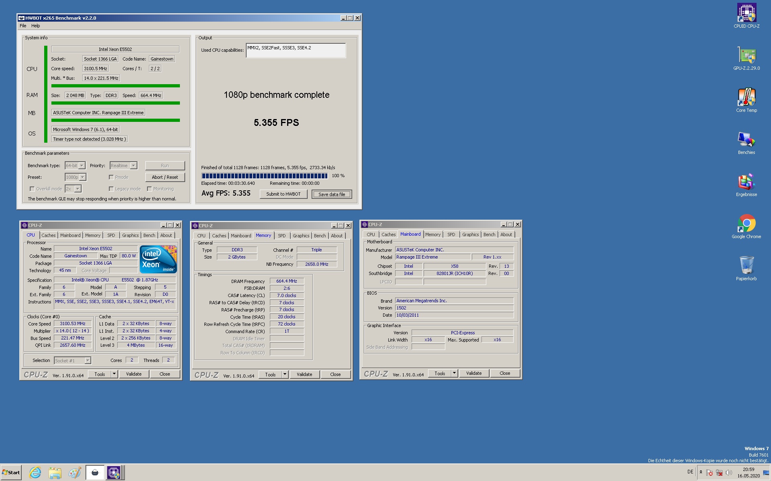
Task: Click Validate in CPU-Z Memory window
Action: point(304,374)
